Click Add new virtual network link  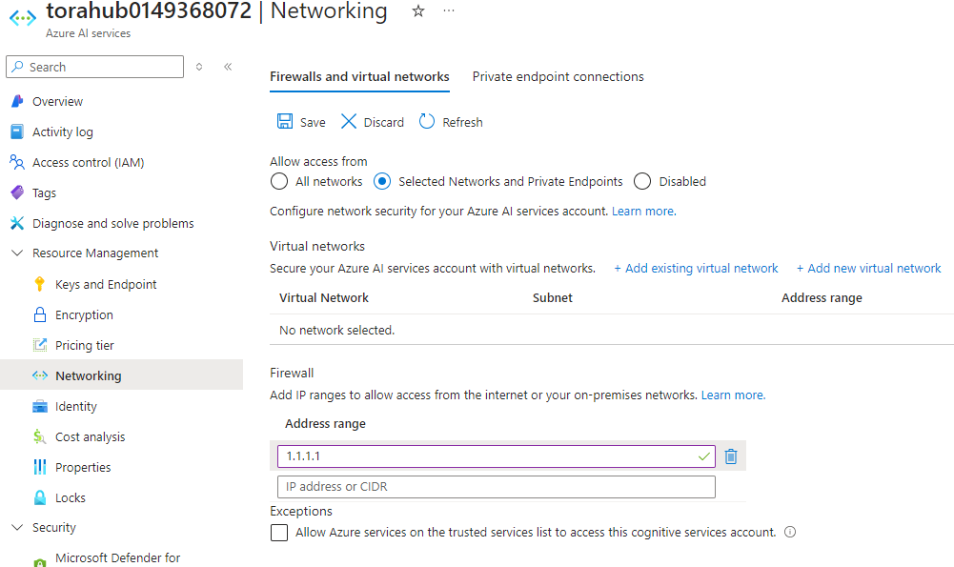click(869, 269)
